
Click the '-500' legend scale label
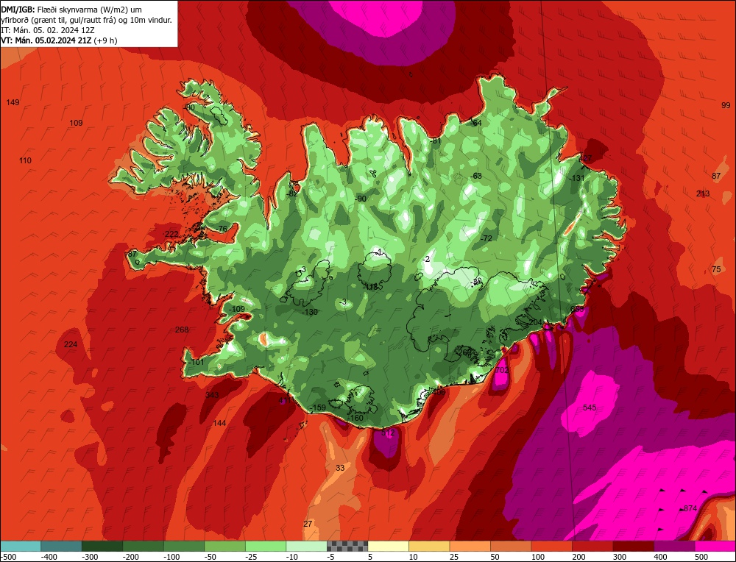click(9, 557)
